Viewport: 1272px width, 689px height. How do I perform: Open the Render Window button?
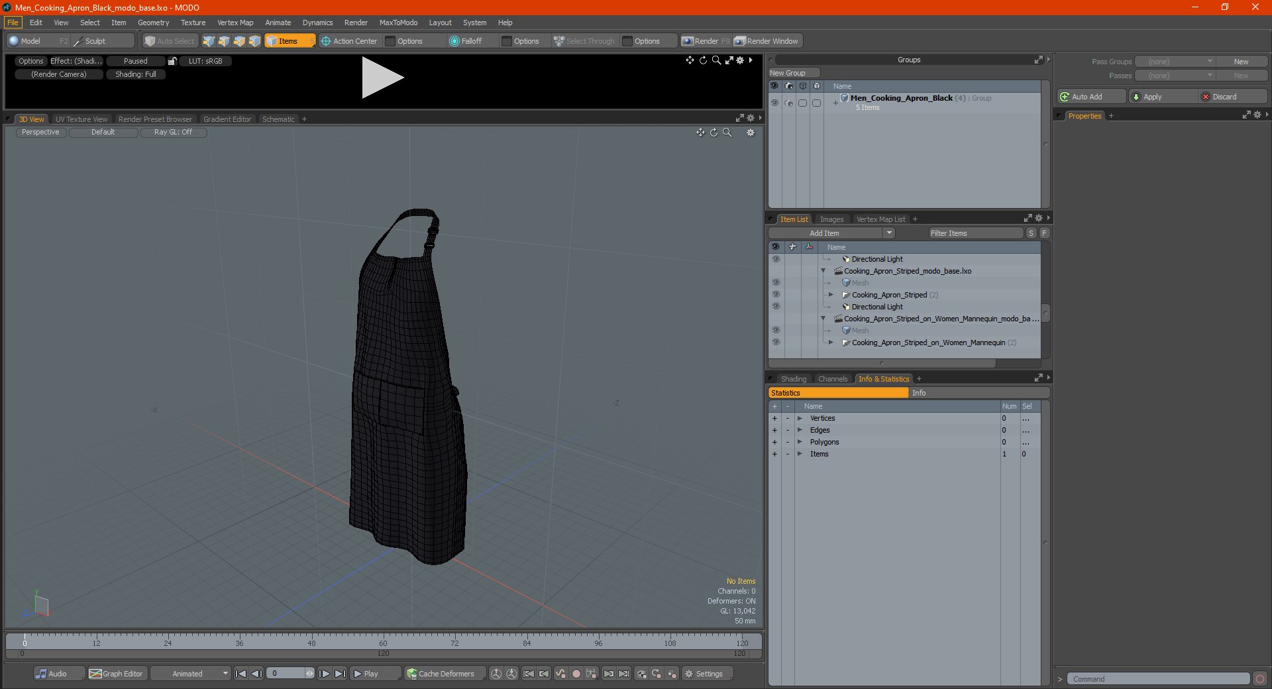pos(767,41)
